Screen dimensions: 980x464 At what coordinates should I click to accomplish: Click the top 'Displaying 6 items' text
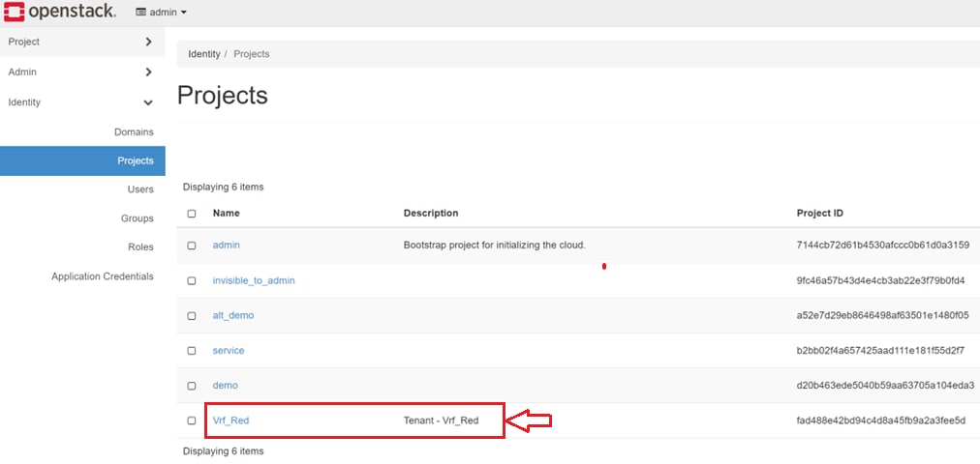pos(223,188)
